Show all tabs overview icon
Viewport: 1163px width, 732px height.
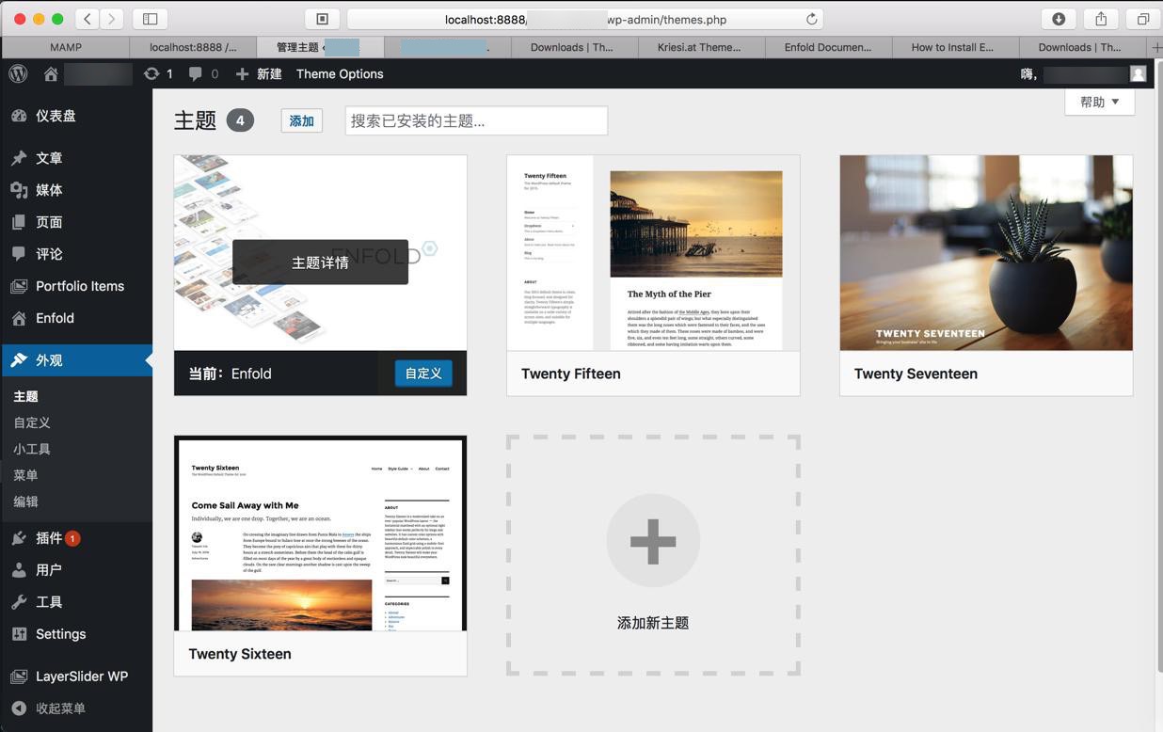[x=1142, y=19]
